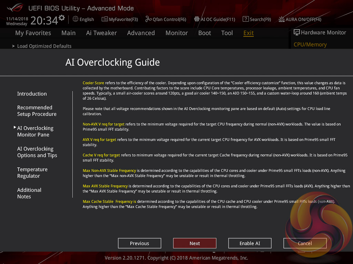
Task: Click the AI OC Guide brain icon
Action: [x=197, y=19]
